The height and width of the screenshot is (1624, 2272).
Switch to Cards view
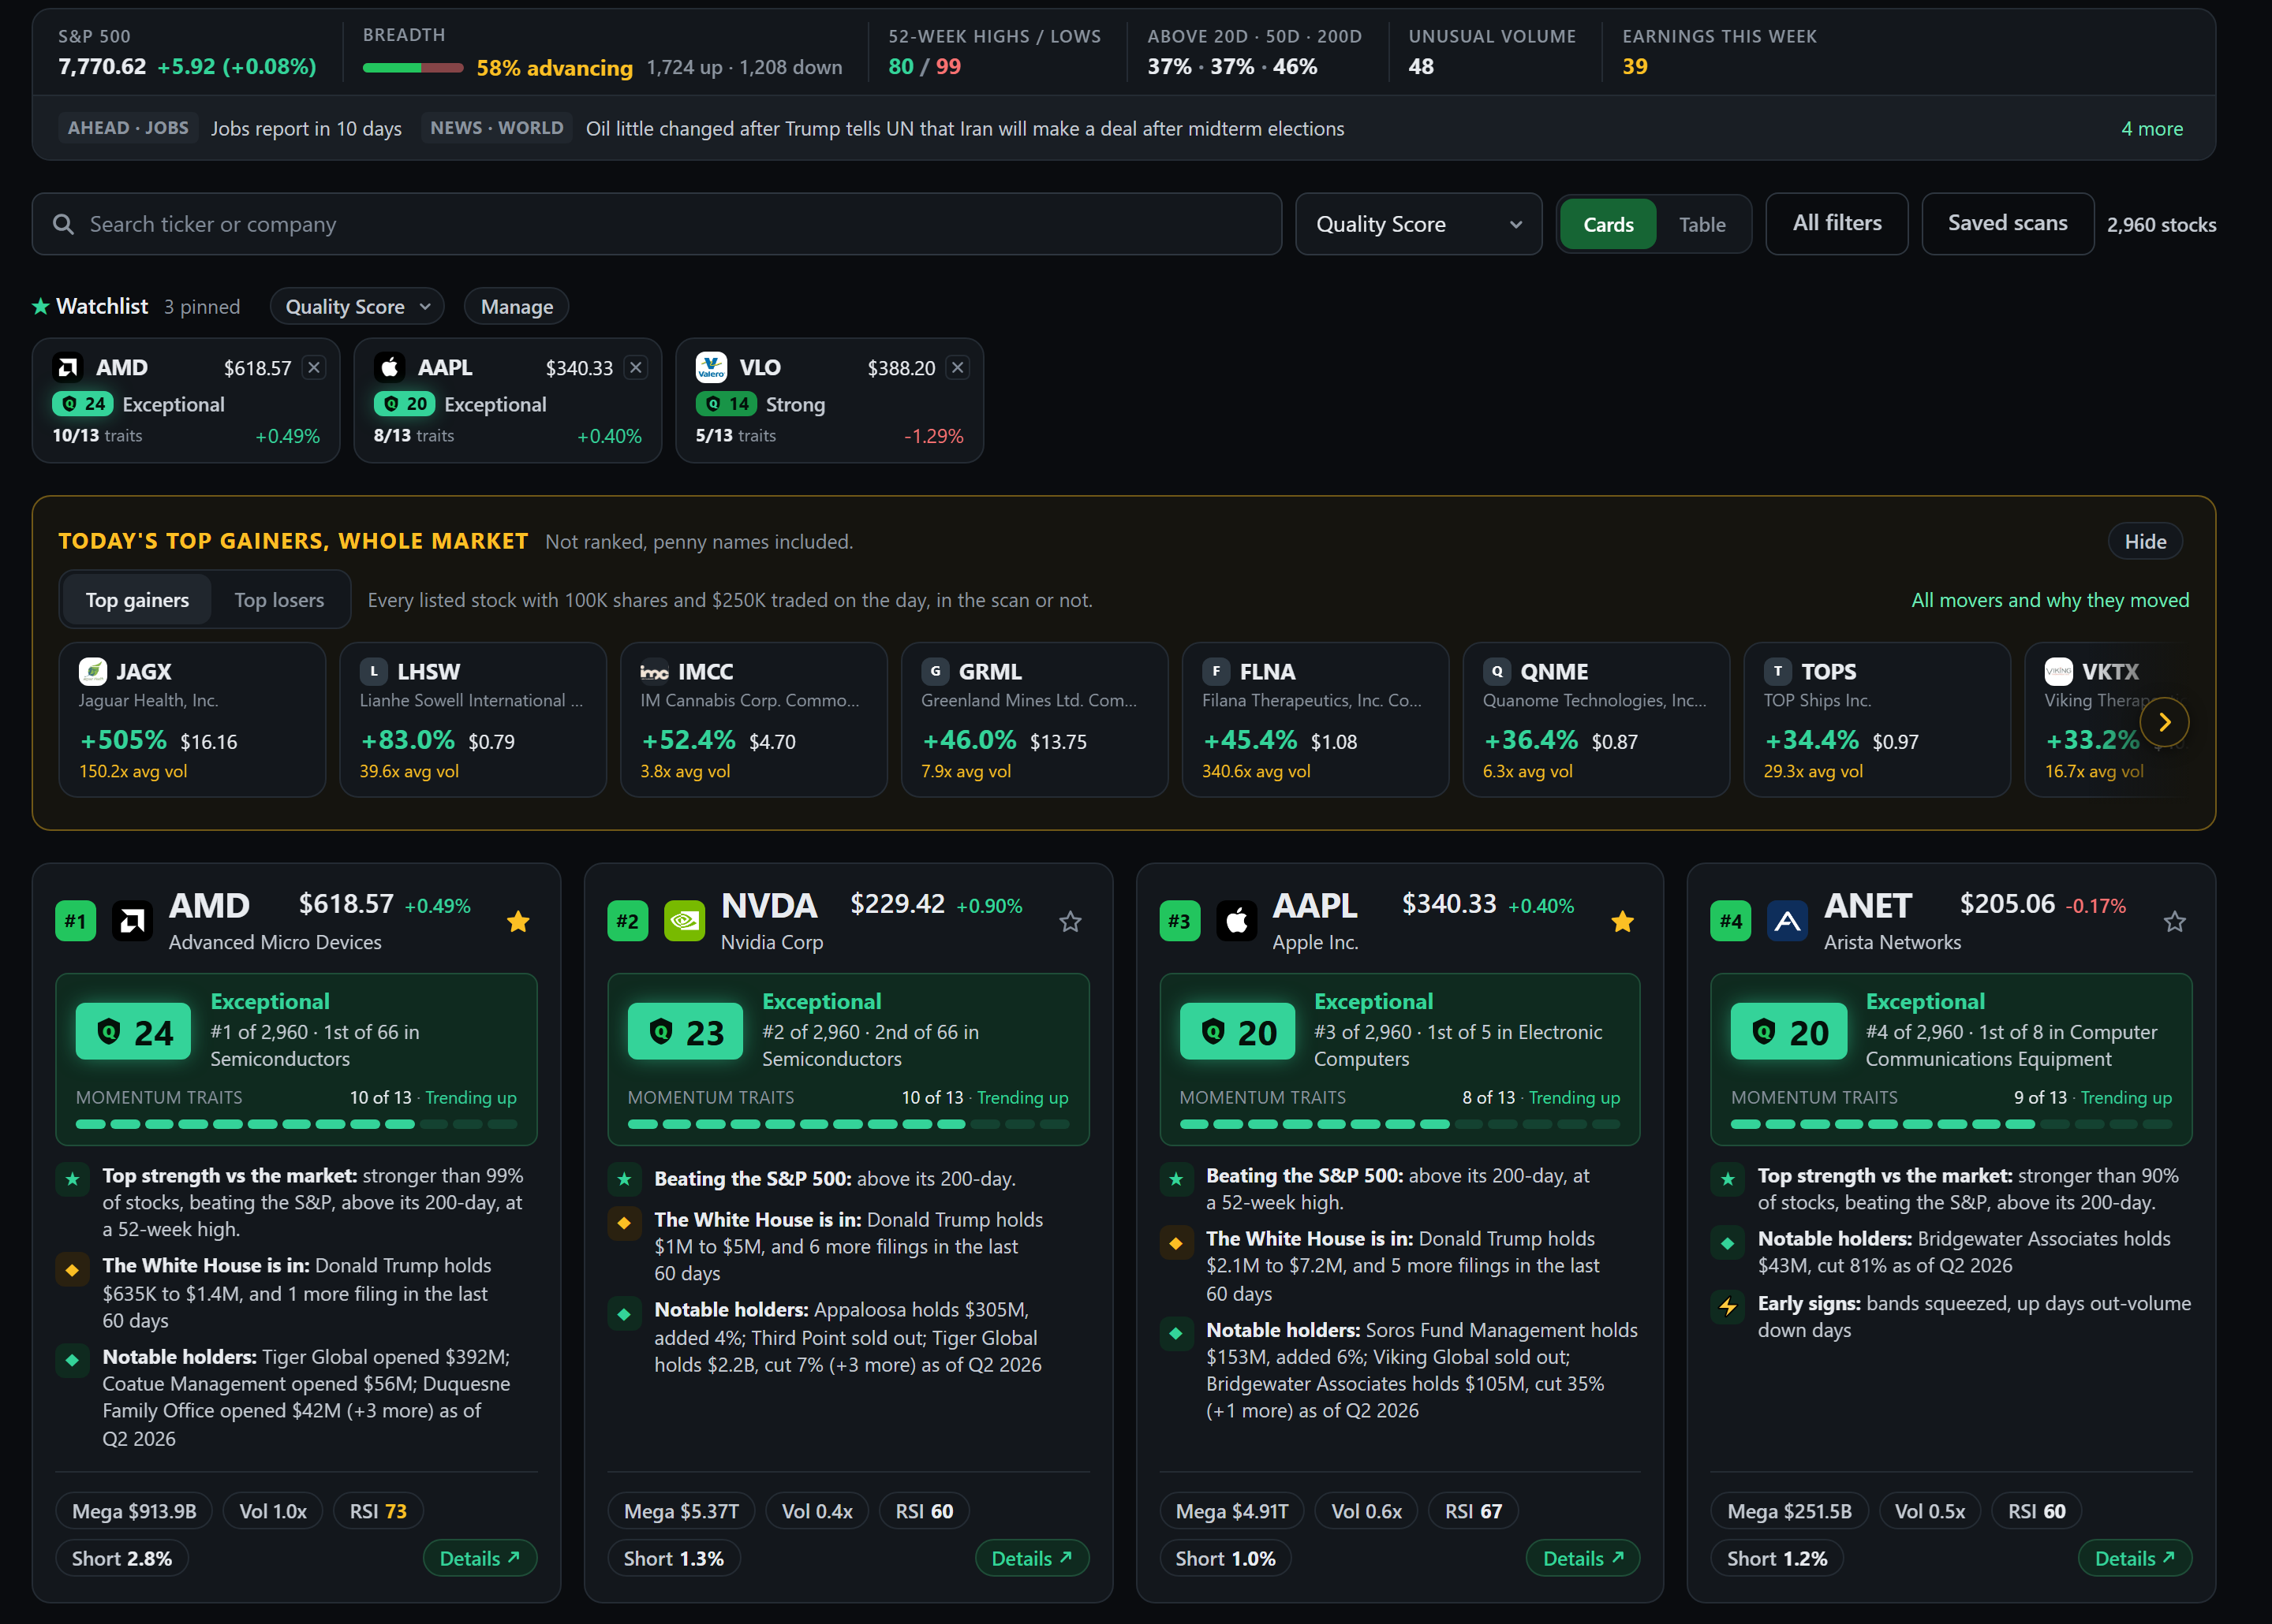[1608, 224]
